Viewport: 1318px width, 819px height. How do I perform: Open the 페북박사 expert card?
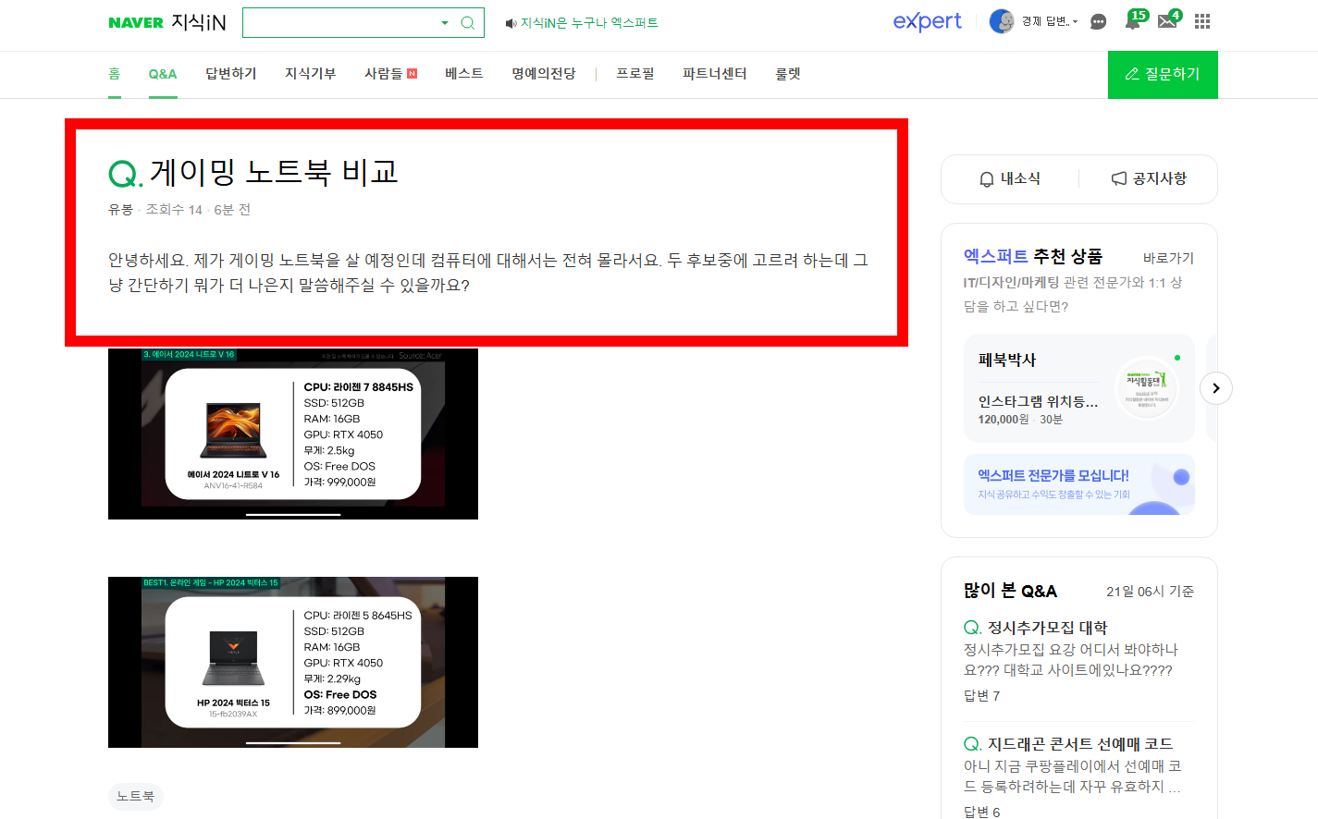1079,388
